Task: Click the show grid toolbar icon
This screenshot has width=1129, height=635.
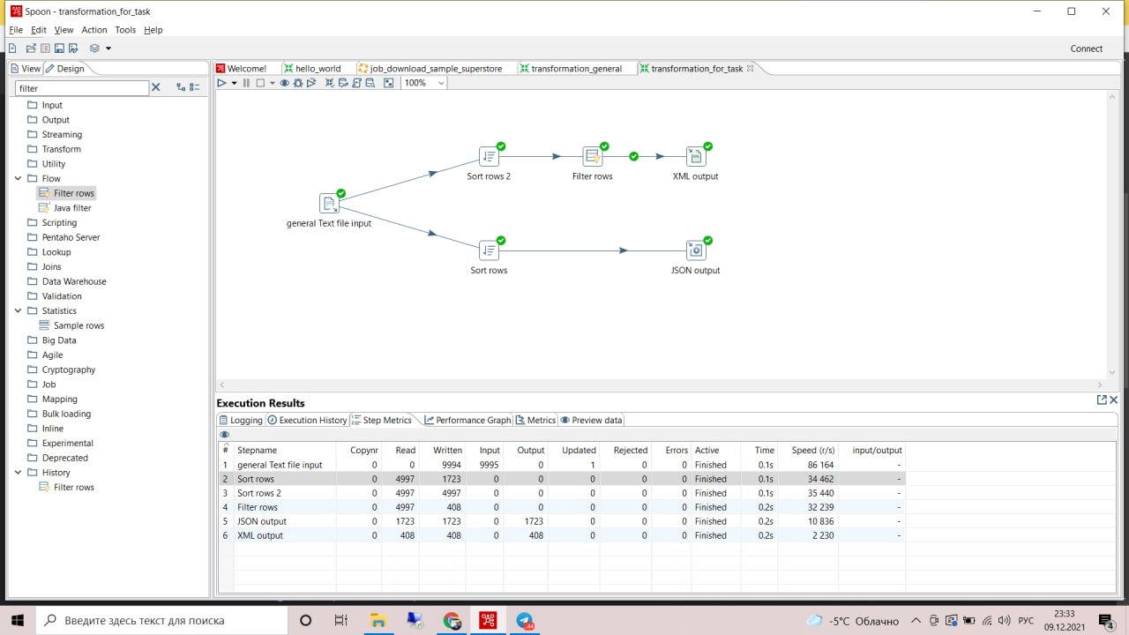Action: pyautogui.click(x=388, y=83)
